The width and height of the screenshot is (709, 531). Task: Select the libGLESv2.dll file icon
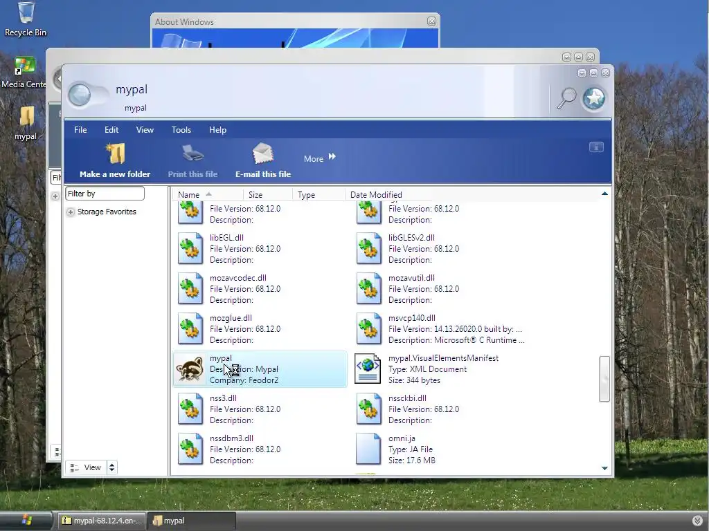coord(368,248)
